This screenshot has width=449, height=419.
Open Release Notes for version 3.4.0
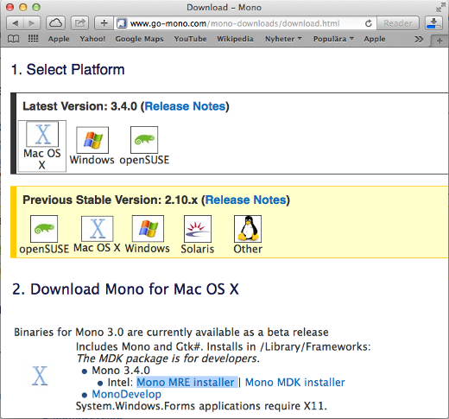coord(185,106)
